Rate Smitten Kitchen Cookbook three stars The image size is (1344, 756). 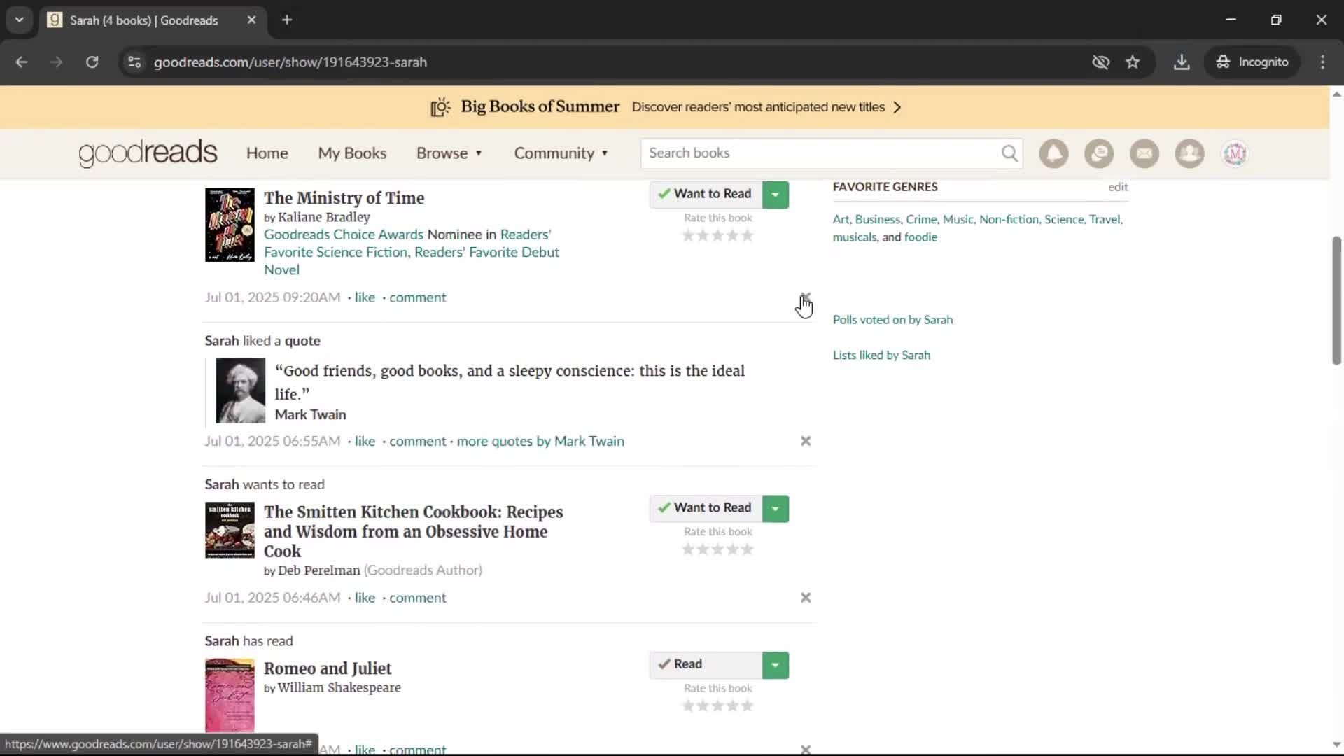coord(718,550)
